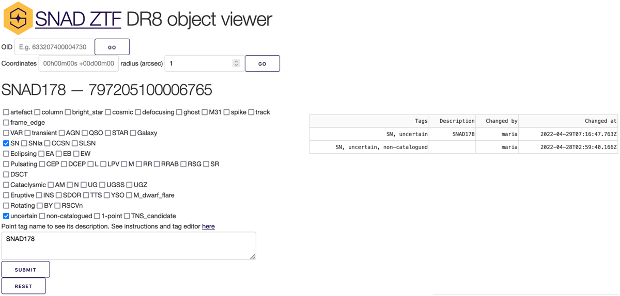Viewport: 620px width, 296px height.
Task: Disable the uncertain tag checkbox
Action: pyautogui.click(x=6, y=216)
